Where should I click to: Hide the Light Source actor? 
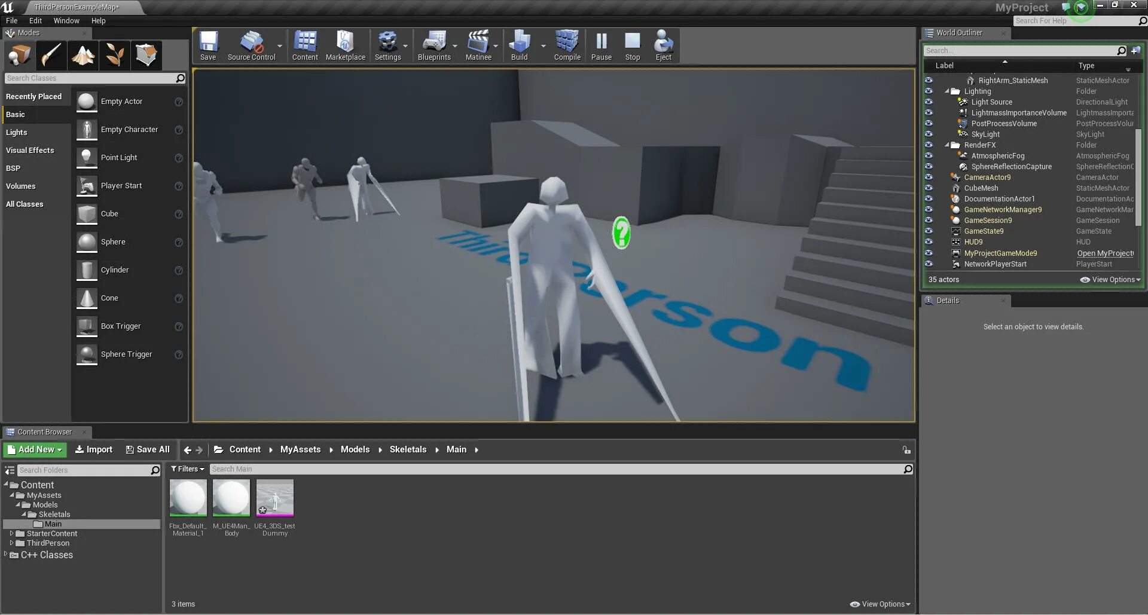(x=929, y=102)
